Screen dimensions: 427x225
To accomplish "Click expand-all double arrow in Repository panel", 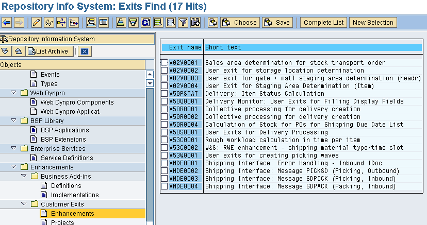I will 6,51.
